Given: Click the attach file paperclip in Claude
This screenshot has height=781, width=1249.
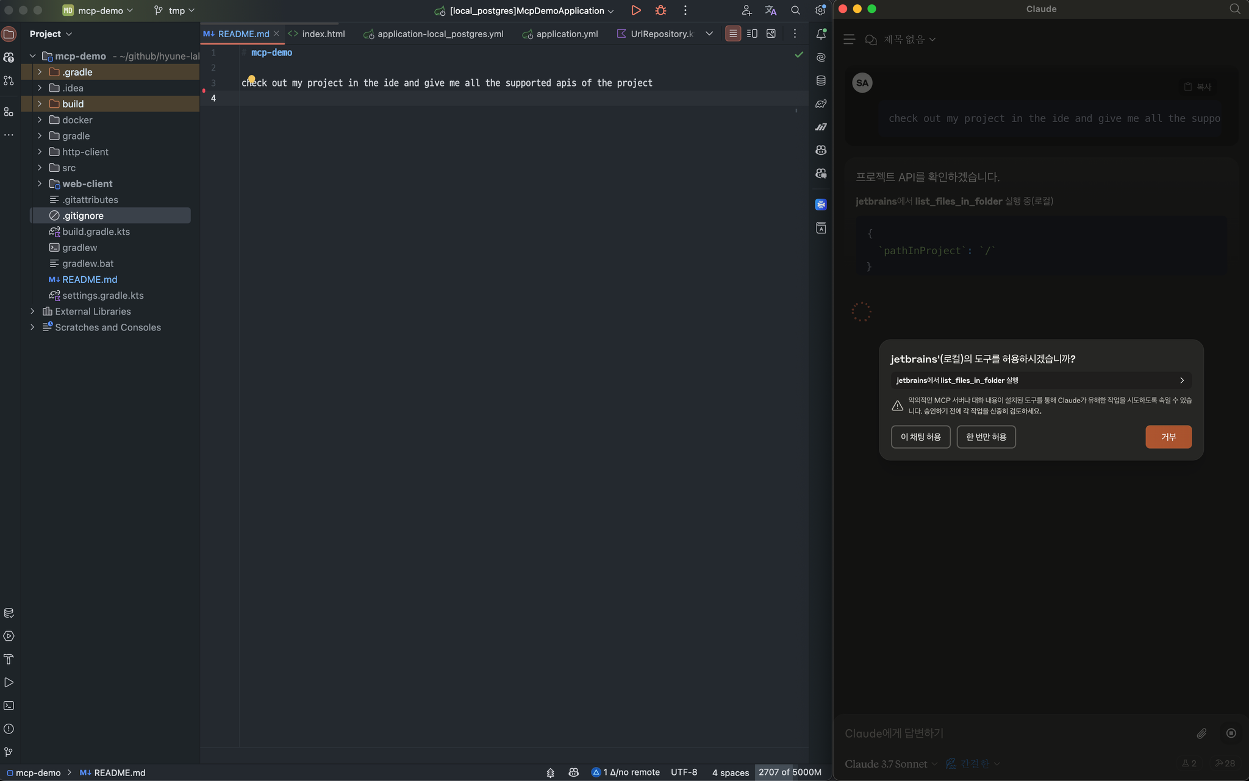Looking at the screenshot, I should (x=1201, y=733).
